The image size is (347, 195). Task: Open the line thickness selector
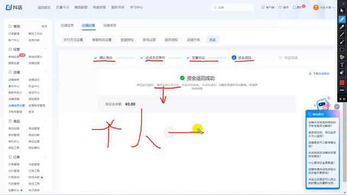342,90
